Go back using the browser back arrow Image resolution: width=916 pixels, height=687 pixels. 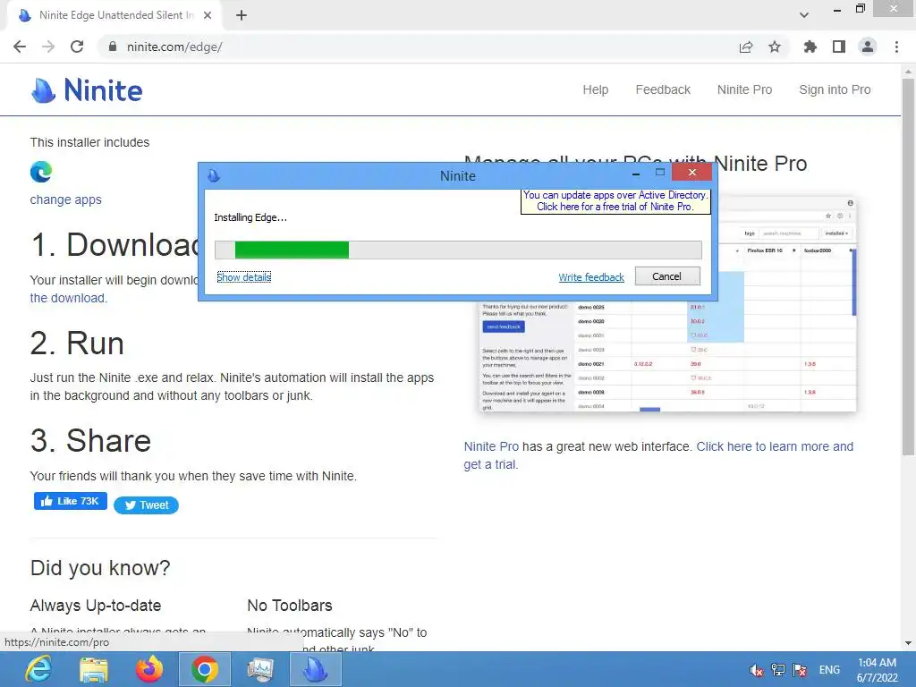point(20,47)
